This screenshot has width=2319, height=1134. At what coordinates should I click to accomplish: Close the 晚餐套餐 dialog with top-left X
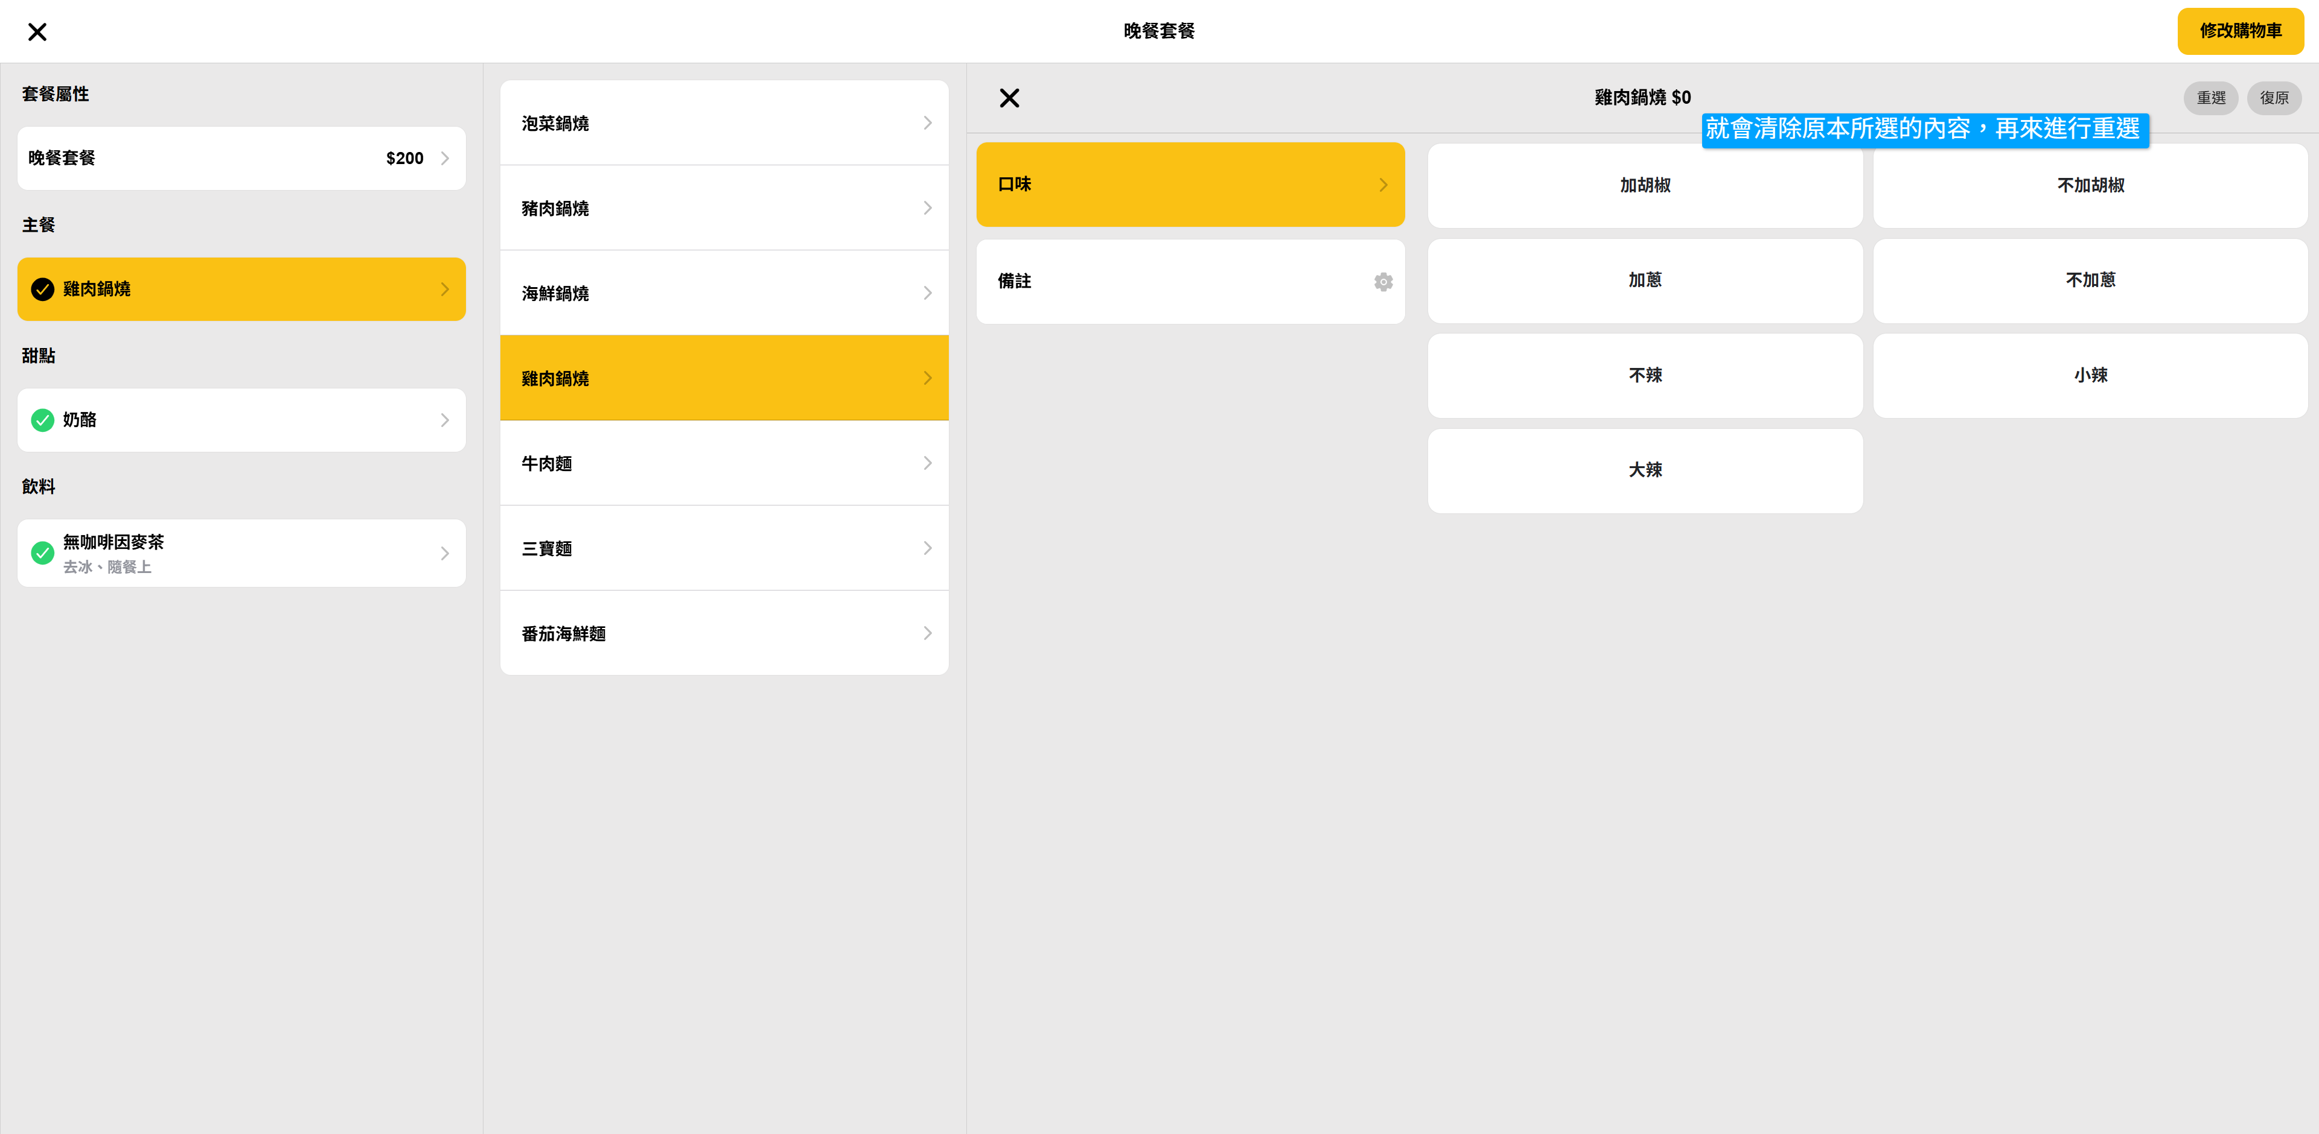click(37, 33)
